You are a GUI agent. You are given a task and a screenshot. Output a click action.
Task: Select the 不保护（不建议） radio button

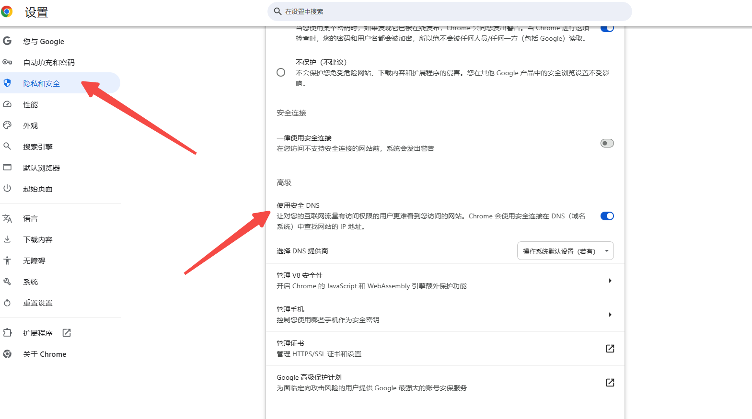click(x=281, y=72)
